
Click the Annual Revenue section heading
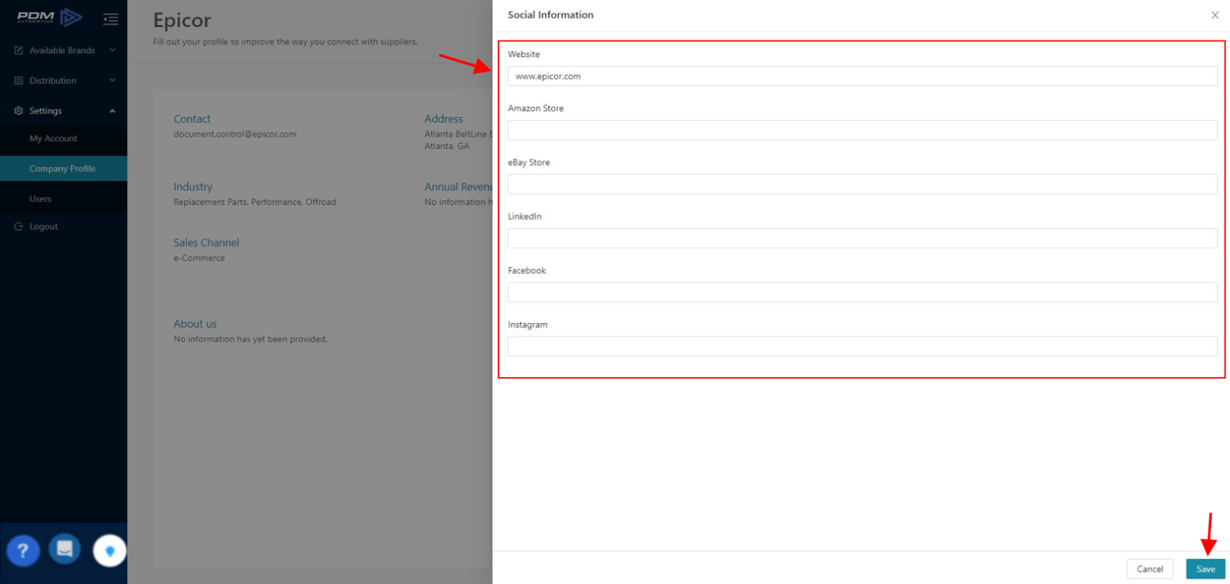[458, 187]
